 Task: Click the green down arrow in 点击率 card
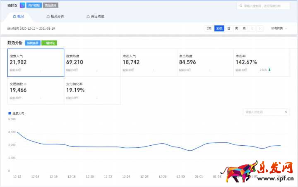[270, 70]
